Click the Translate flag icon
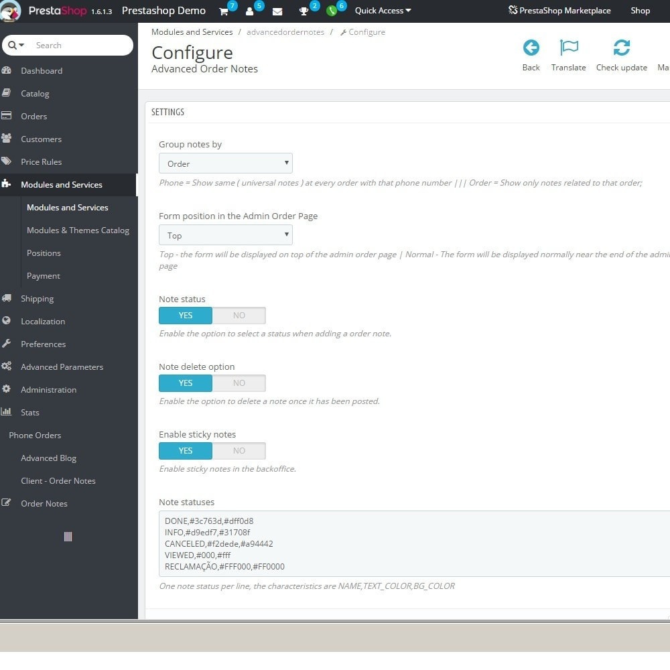This screenshot has height=670, width=670. [x=569, y=48]
